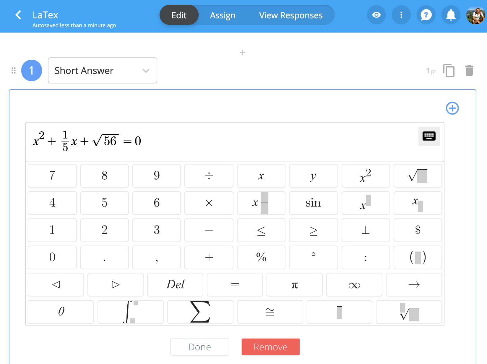Switch to View Responses tab
Image resolution: width=487 pixels, height=364 pixels.
(290, 15)
